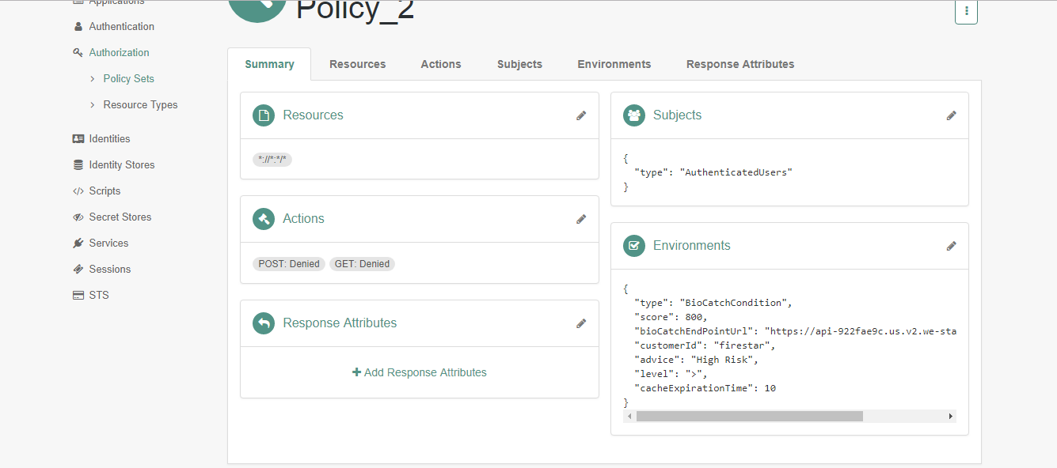Screen dimensions: 1057x468
Task: Select the Identity Stores sidebar icon
Action: (x=76, y=164)
